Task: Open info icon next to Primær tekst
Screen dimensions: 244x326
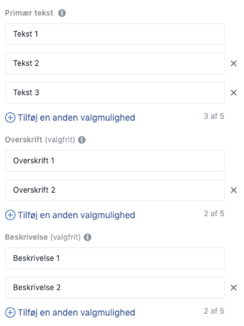Action: pos(62,13)
